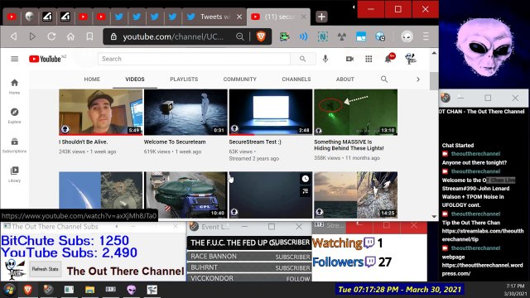The height and width of the screenshot is (298, 530).
Task: Open the 10:40 green vehicle video thumbnail
Action: [185, 195]
